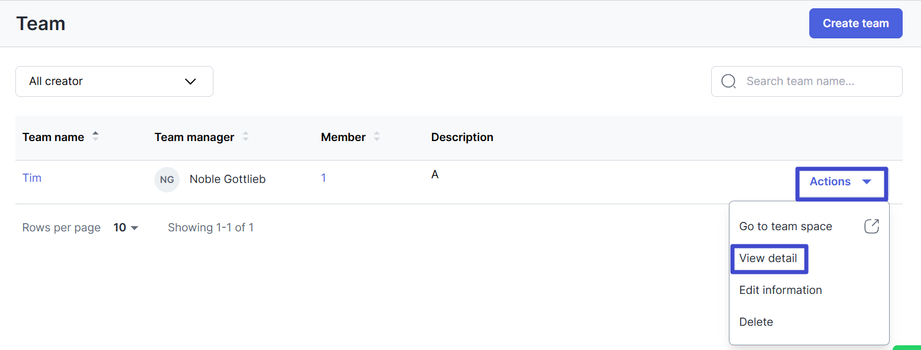This screenshot has height=350, width=921.
Task: Open the All creator dropdown
Action: [x=114, y=81]
